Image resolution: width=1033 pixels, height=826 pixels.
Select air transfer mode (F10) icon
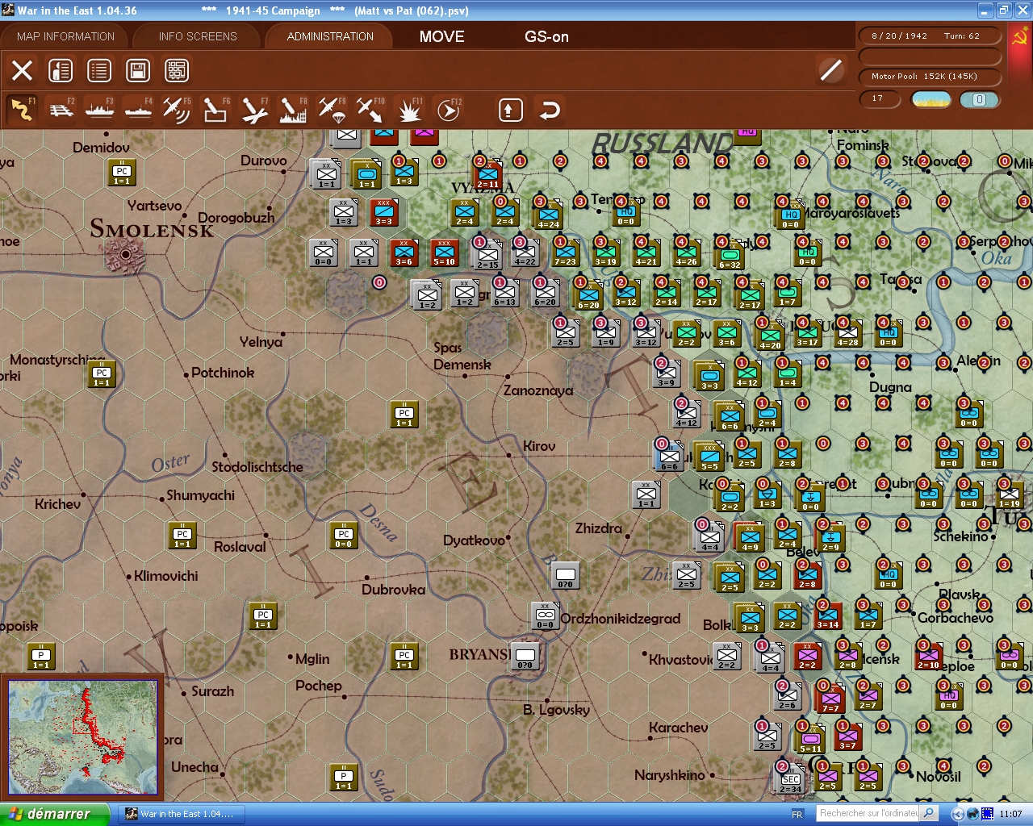[x=370, y=110]
